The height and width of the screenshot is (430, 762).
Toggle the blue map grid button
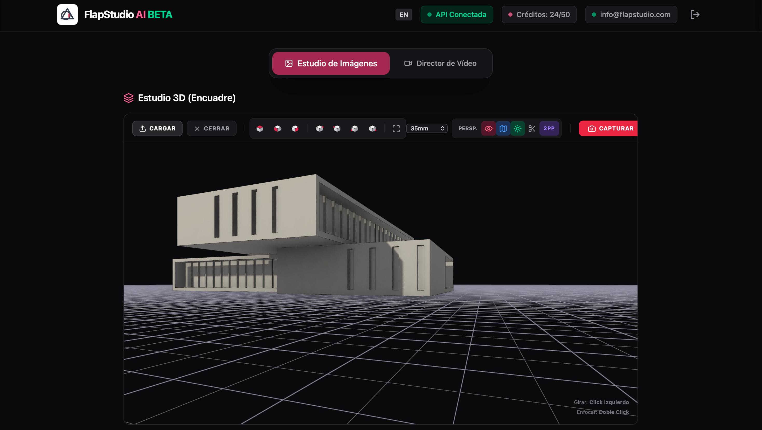[503, 129]
